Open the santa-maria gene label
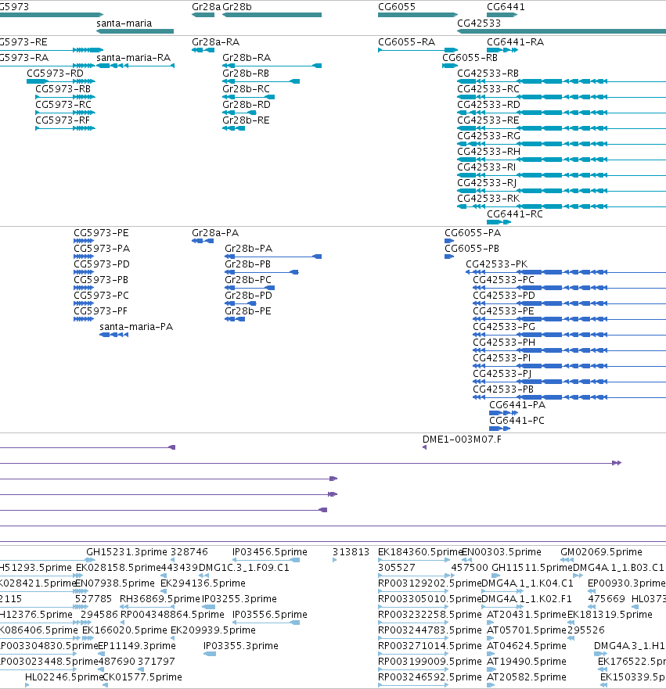 click(124, 23)
